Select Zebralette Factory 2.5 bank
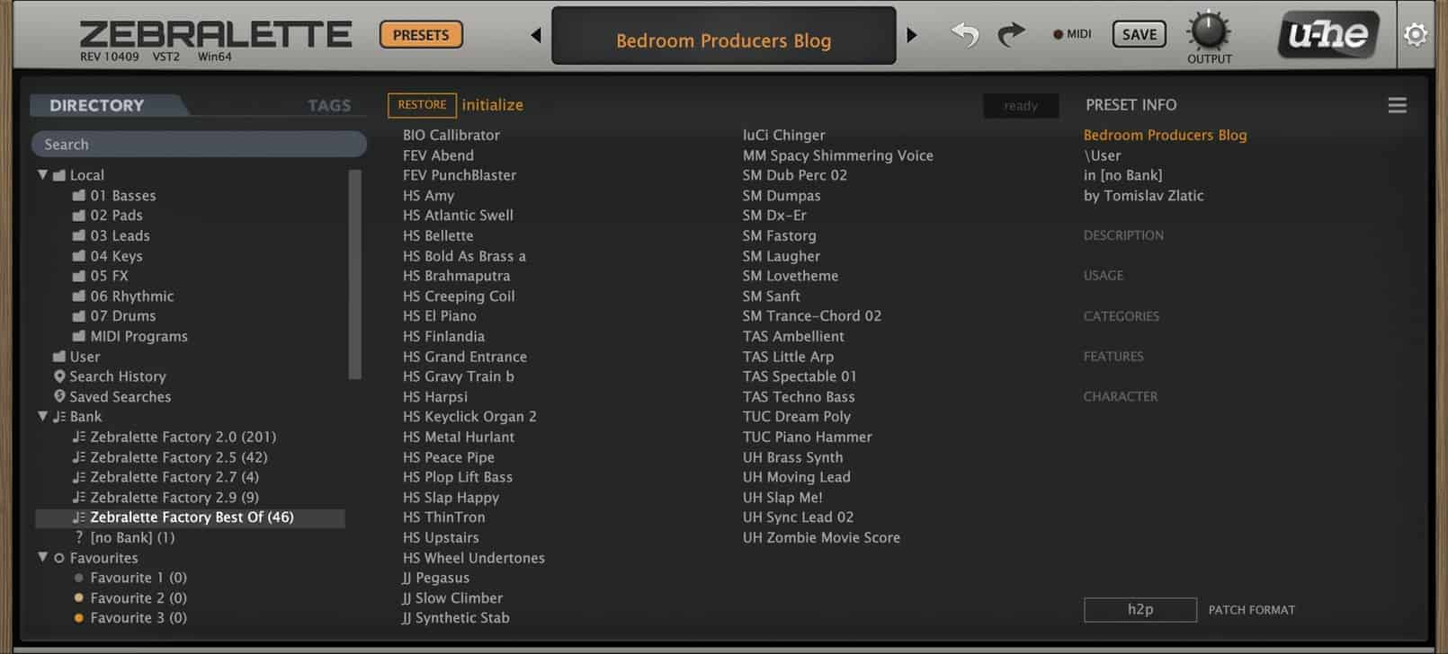Screen dimensions: 1448x654 [x=170, y=457]
